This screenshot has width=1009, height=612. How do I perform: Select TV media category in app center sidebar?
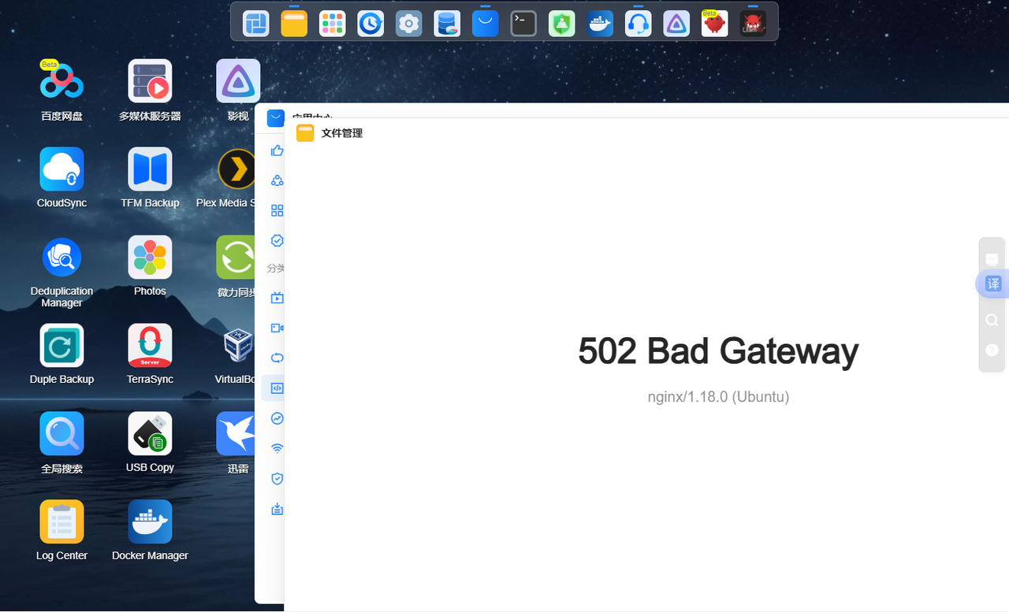(277, 298)
